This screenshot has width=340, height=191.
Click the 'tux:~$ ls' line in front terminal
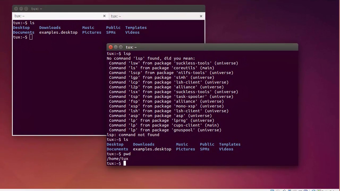point(117,140)
